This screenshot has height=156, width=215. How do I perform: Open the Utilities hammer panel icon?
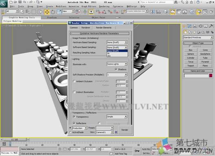(x=211, y=26)
